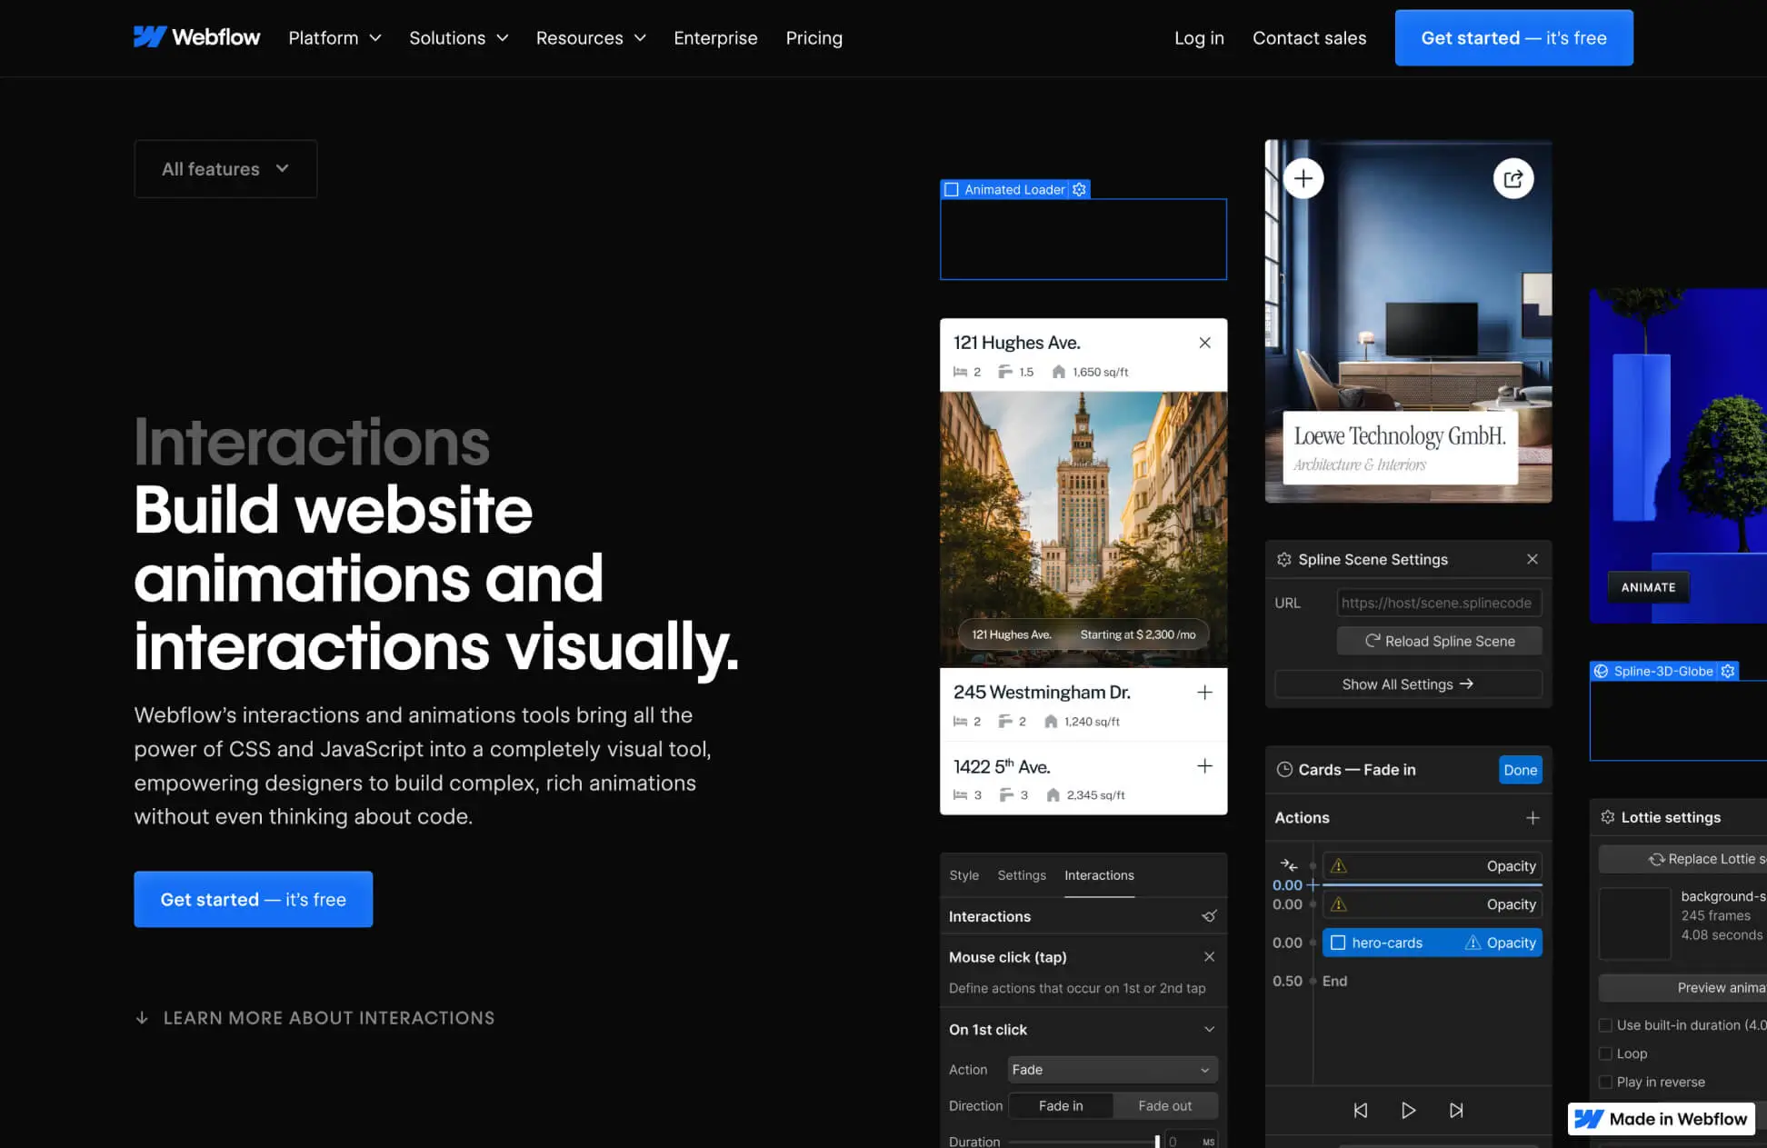1767x1148 pixels.
Task: Click the Loewe Technology GmbH. caption card
Action: tap(1400, 447)
